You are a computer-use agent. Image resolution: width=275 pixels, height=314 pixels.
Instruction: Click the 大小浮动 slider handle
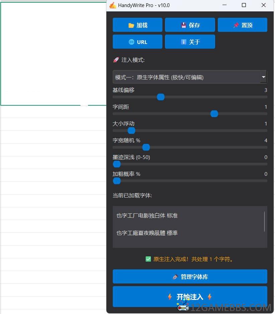pos(131,130)
